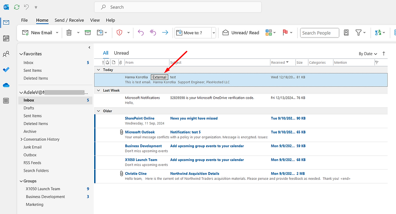Click the Categorize colored squares icon
The height and width of the screenshot is (214, 396).
(269, 33)
